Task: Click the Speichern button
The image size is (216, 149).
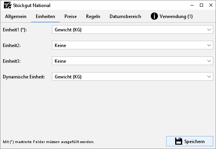Action: click(190, 141)
